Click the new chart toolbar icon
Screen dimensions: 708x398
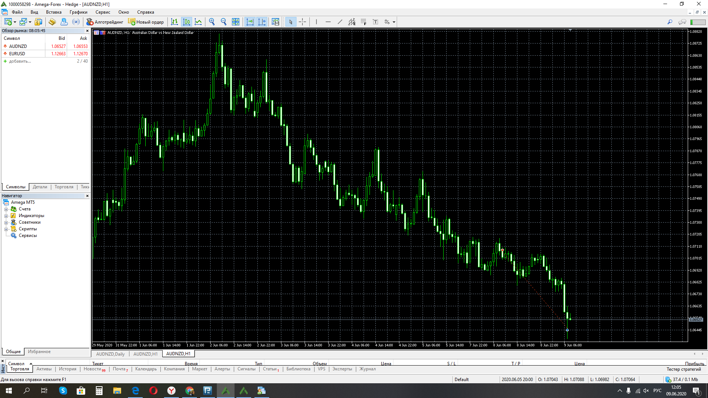coord(8,22)
